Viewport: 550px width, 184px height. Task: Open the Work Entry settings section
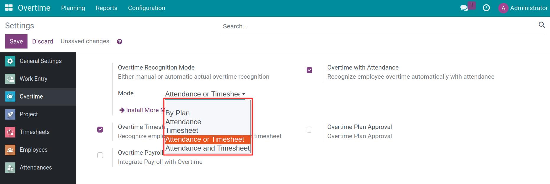click(x=33, y=79)
